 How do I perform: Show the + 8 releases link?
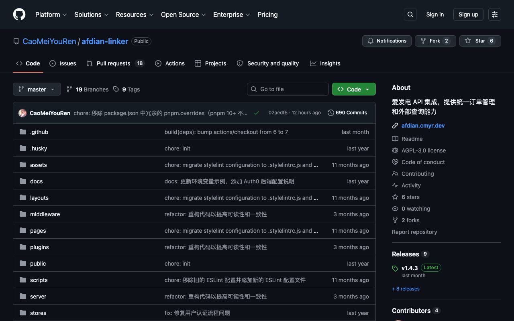406,289
